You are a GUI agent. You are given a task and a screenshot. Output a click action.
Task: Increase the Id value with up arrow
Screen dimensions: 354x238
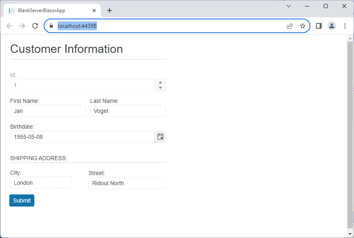160,82
